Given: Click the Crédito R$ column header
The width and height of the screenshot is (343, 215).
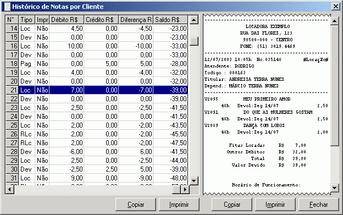Looking at the screenshot, I should (101, 20).
